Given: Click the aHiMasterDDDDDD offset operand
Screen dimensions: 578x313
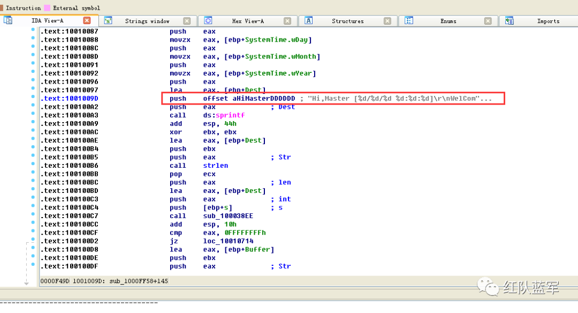Looking at the screenshot, I should (x=263, y=99).
